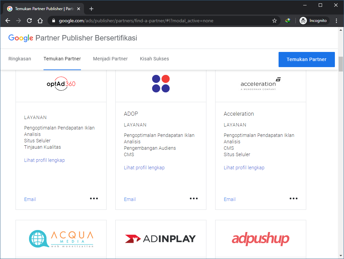
Task: Maximize the Chrome window
Action: [320, 5]
